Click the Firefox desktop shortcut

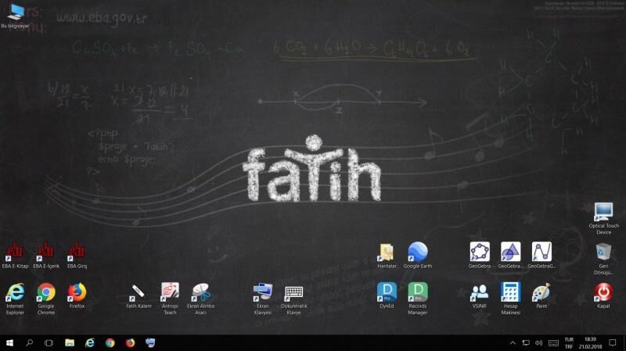click(x=77, y=295)
